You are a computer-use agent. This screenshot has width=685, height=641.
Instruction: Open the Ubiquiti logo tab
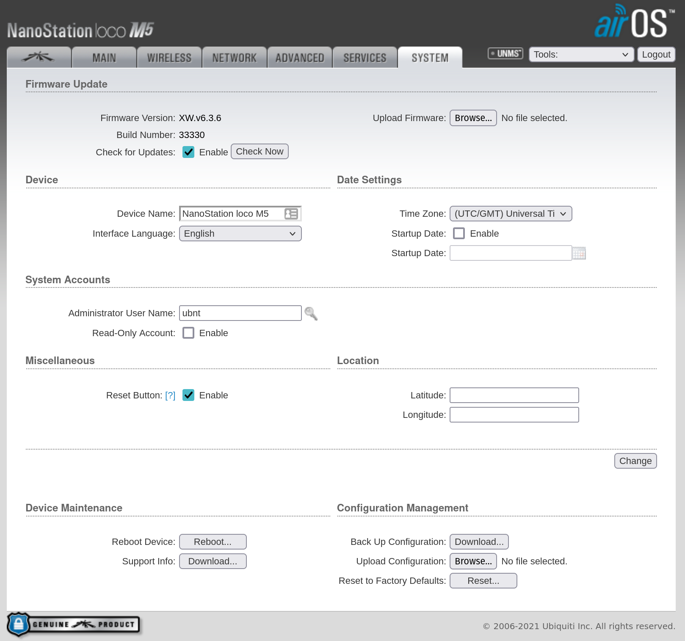coord(39,57)
